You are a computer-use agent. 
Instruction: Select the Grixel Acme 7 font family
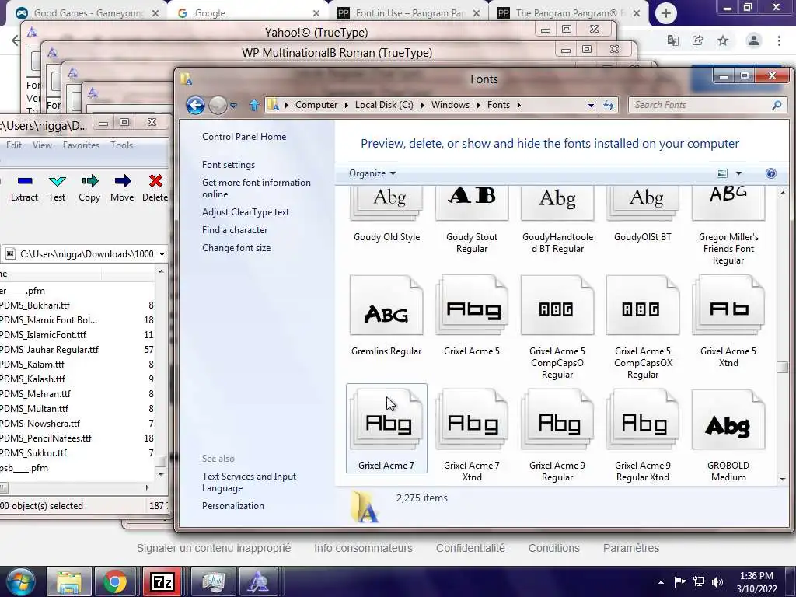(x=386, y=429)
